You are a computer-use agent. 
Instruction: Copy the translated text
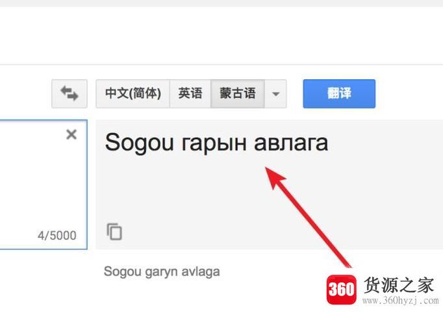click(x=114, y=231)
